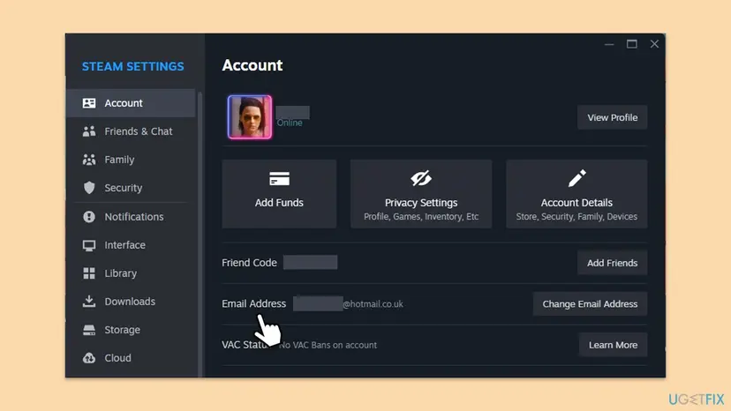731x411 pixels.
Task: Click the profile avatar picture
Action: 250,117
